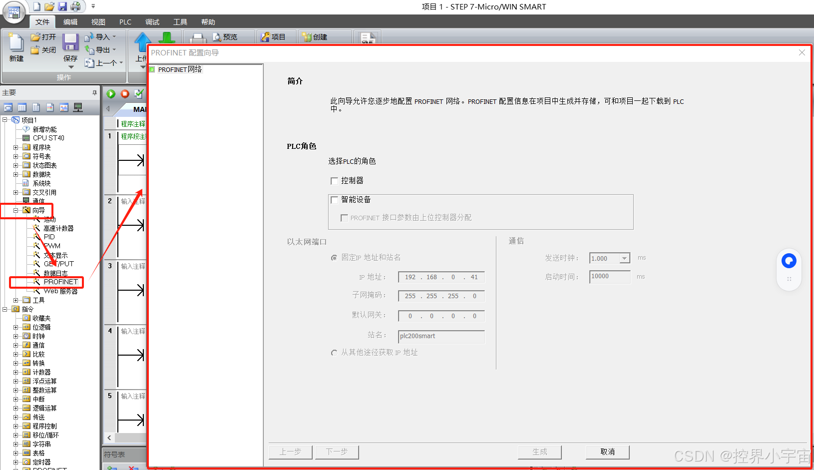Print the current program

198,36
